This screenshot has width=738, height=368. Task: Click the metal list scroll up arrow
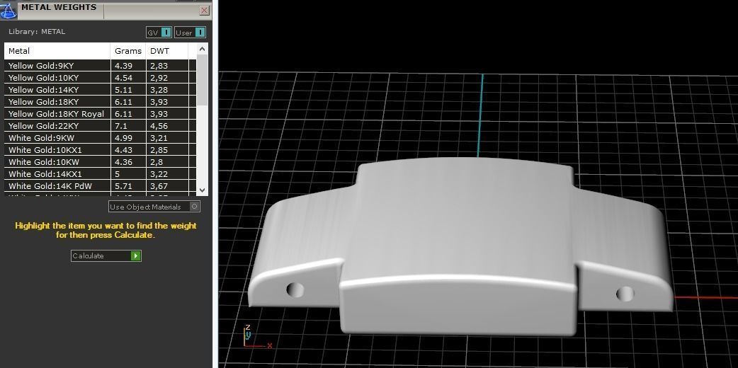pyautogui.click(x=203, y=49)
